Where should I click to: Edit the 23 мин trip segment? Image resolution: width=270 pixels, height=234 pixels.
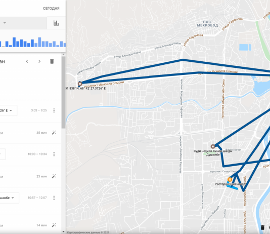pyautogui.click(x=54, y=176)
